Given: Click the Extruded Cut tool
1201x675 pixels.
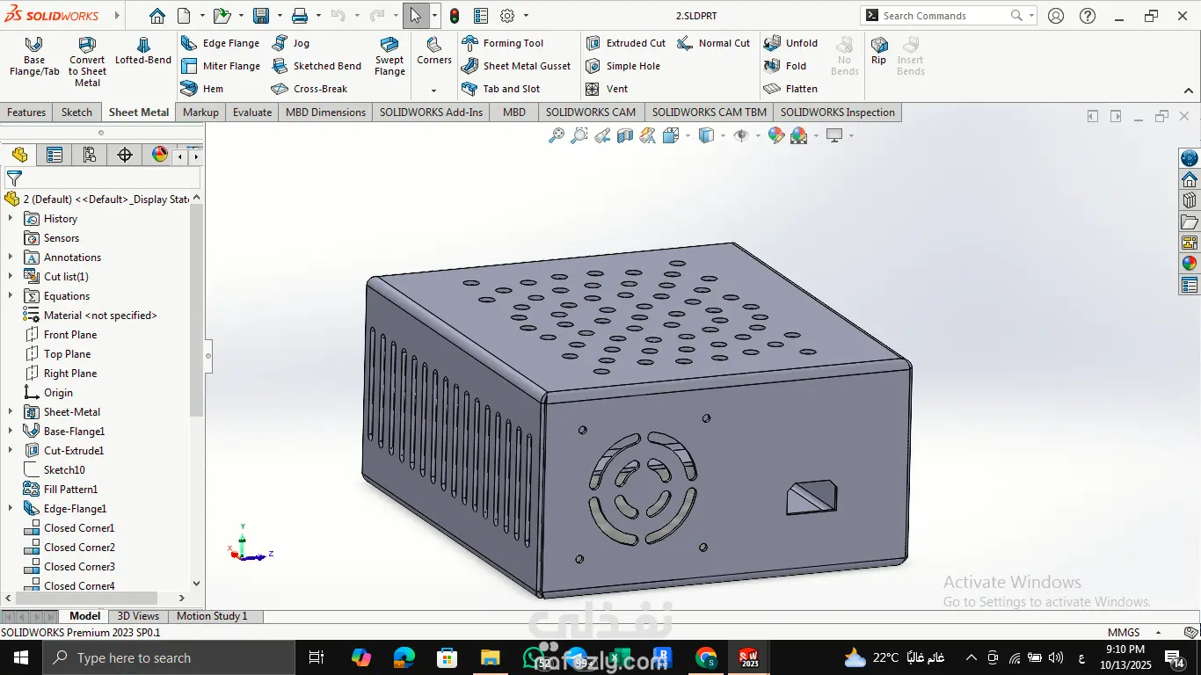Looking at the screenshot, I should pyautogui.click(x=625, y=43).
